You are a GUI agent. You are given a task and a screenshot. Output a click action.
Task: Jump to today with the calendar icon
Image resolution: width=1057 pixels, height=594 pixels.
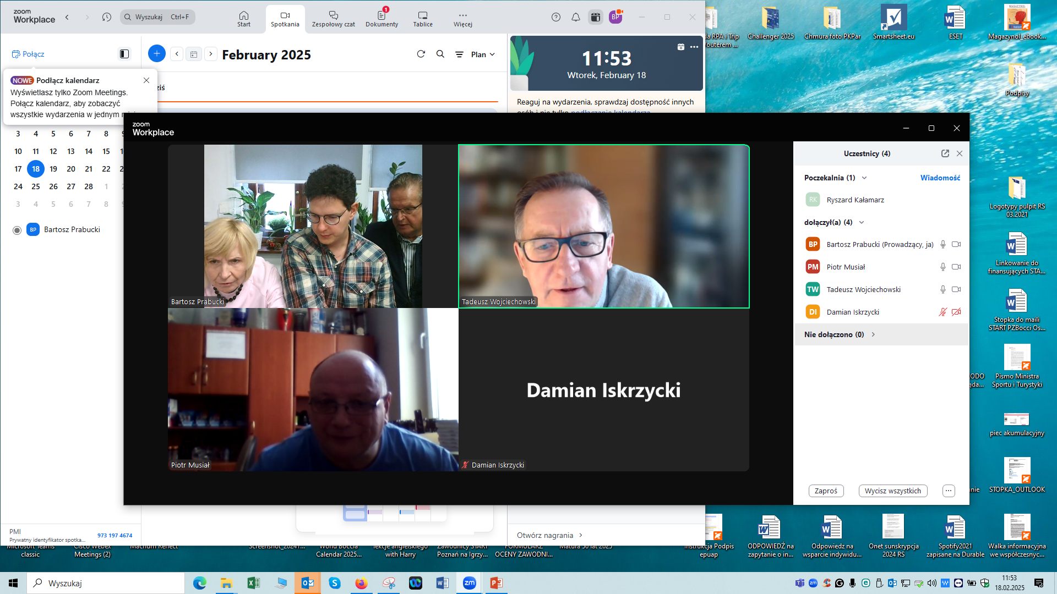[194, 54]
